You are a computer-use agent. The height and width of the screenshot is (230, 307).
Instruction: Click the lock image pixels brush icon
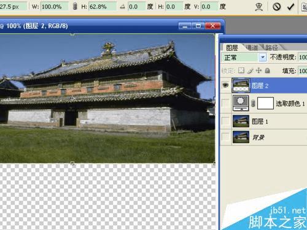point(250,71)
